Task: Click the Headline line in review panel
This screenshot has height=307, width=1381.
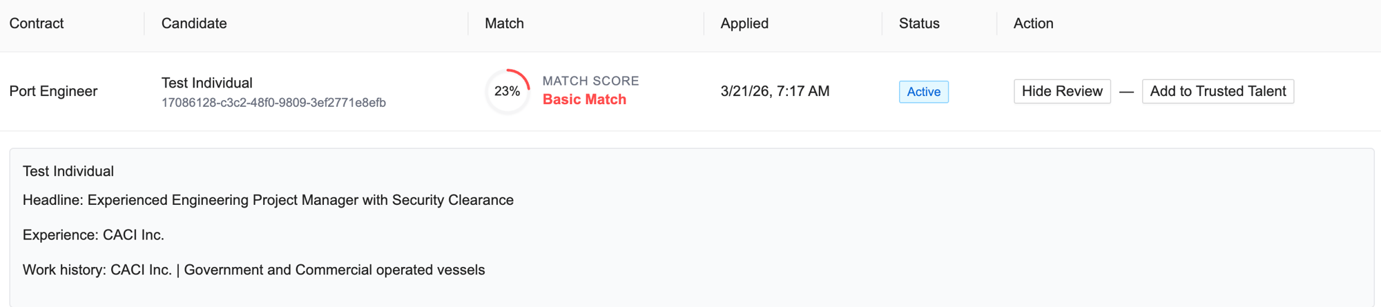Action: coord(268,200)
